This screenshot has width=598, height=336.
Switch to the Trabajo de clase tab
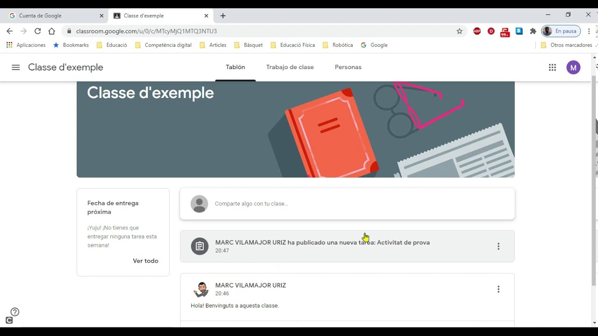[x=290, y=67]
